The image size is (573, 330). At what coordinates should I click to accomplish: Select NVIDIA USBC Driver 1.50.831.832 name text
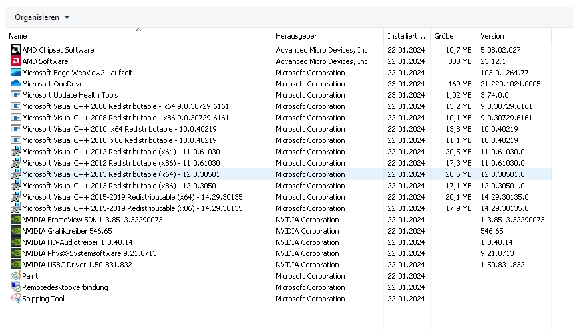tap(77, 265)
